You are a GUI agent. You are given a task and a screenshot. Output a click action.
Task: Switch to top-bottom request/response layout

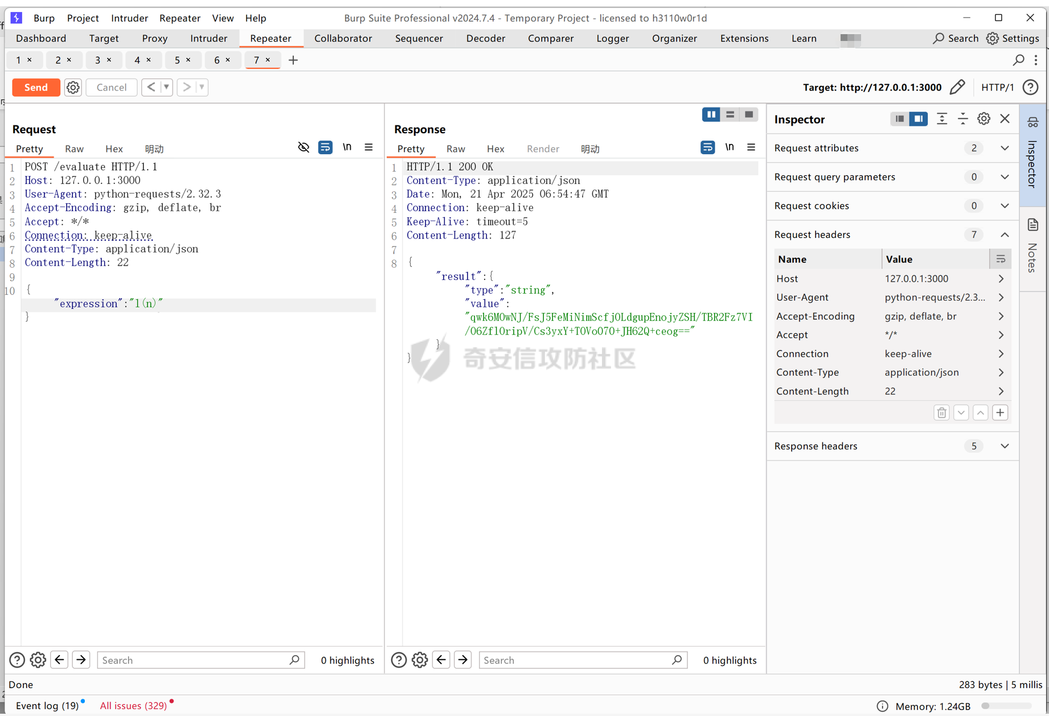pos(730,114)
